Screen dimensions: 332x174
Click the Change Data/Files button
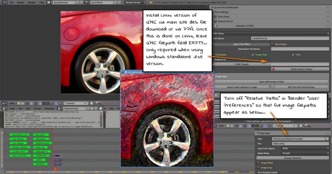(x=293, y=158)
